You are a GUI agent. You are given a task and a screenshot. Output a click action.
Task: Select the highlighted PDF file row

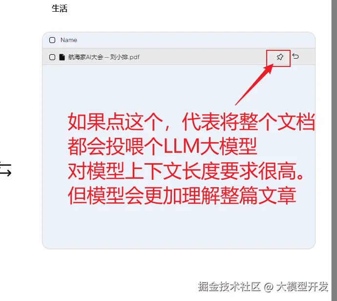pos(179,57)
